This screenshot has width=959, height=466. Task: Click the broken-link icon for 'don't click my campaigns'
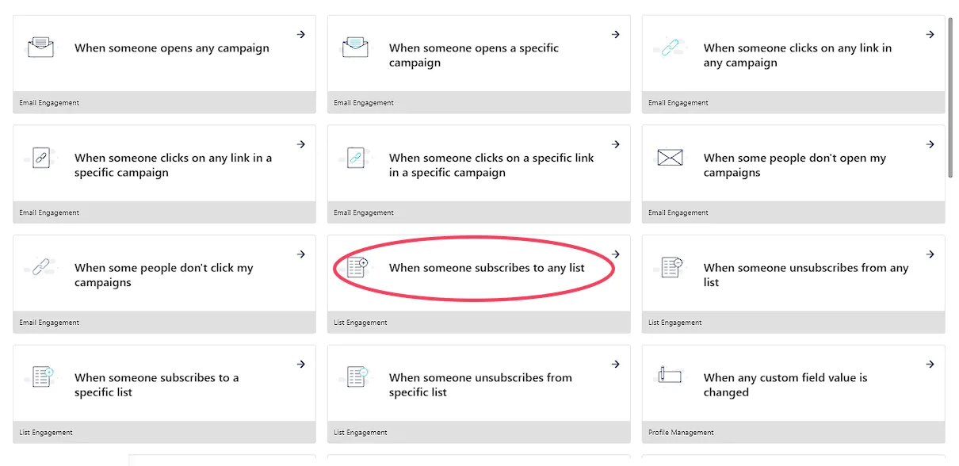click(x=40, y=268)
